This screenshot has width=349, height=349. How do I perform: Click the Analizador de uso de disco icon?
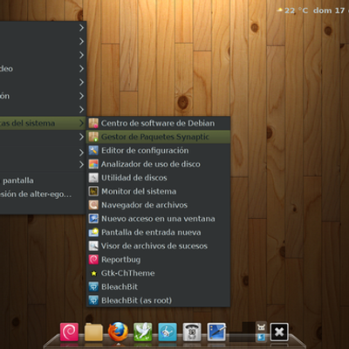pos(93,164)
